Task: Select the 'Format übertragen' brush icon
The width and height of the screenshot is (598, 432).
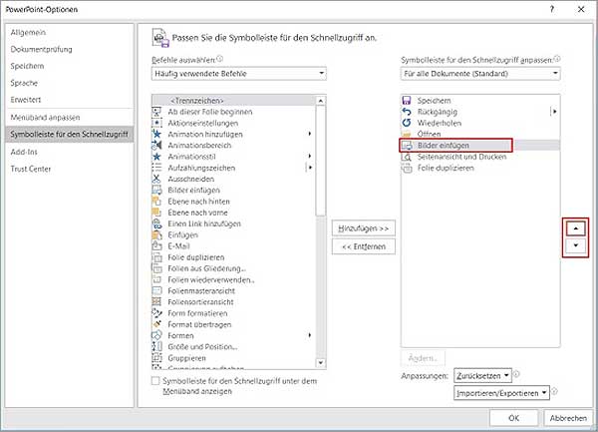Action: tap(156, 324)
